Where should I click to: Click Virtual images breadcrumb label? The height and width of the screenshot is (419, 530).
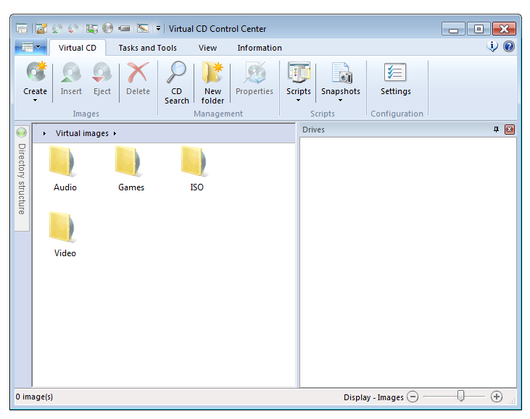82,133
